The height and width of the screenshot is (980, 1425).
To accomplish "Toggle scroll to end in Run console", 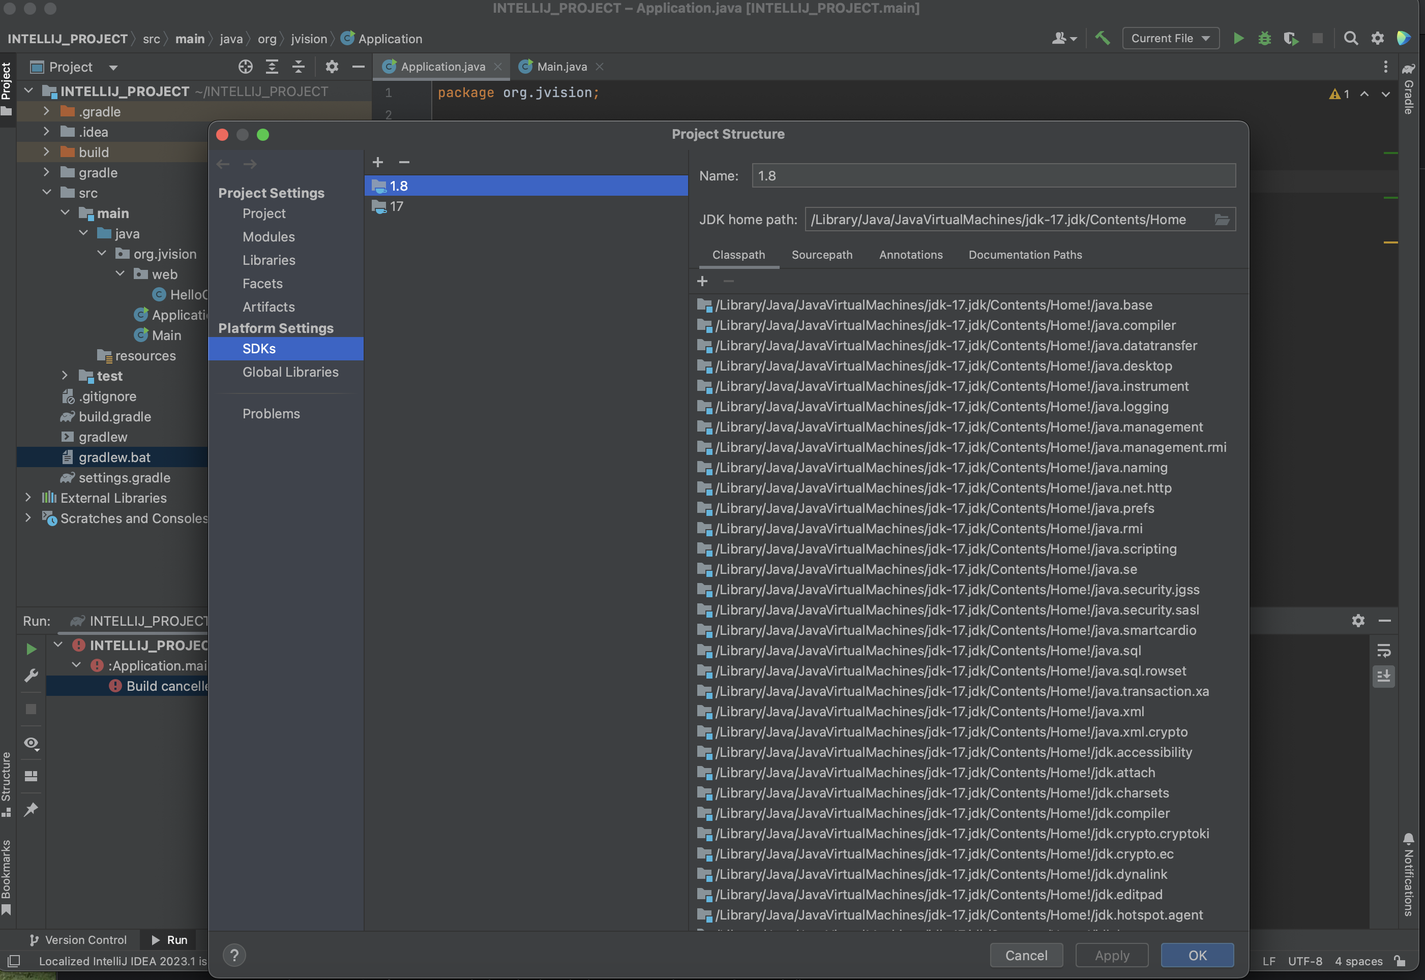I will (x=1383, y=677).
